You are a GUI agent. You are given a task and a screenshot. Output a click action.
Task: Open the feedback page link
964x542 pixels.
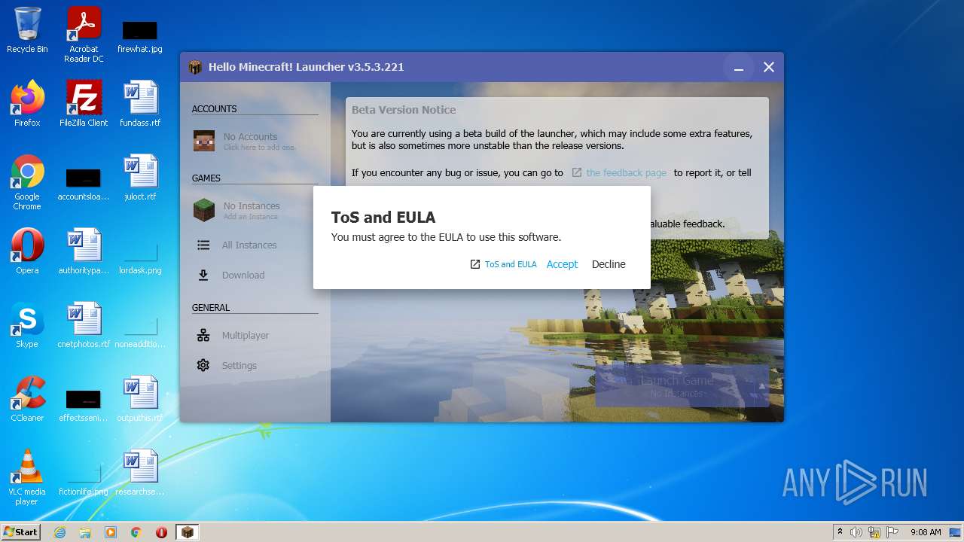pyautogui.click(x=626, y=172)
